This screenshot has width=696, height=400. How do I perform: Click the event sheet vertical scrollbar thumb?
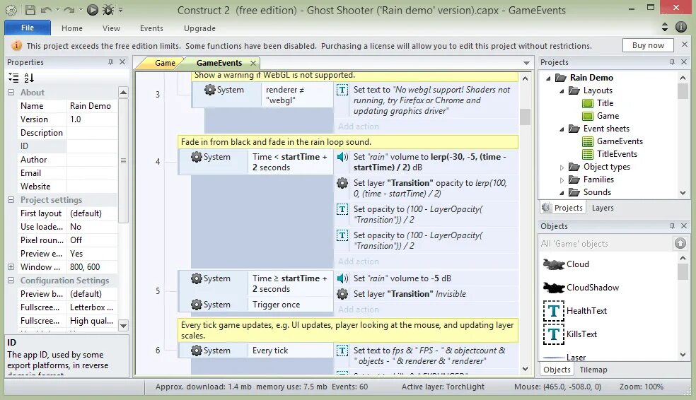click(x=525, y=117)
